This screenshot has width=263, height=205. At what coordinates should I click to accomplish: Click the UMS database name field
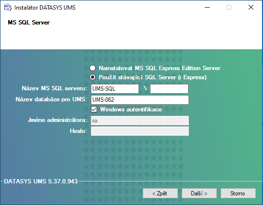tap(140, 100)
